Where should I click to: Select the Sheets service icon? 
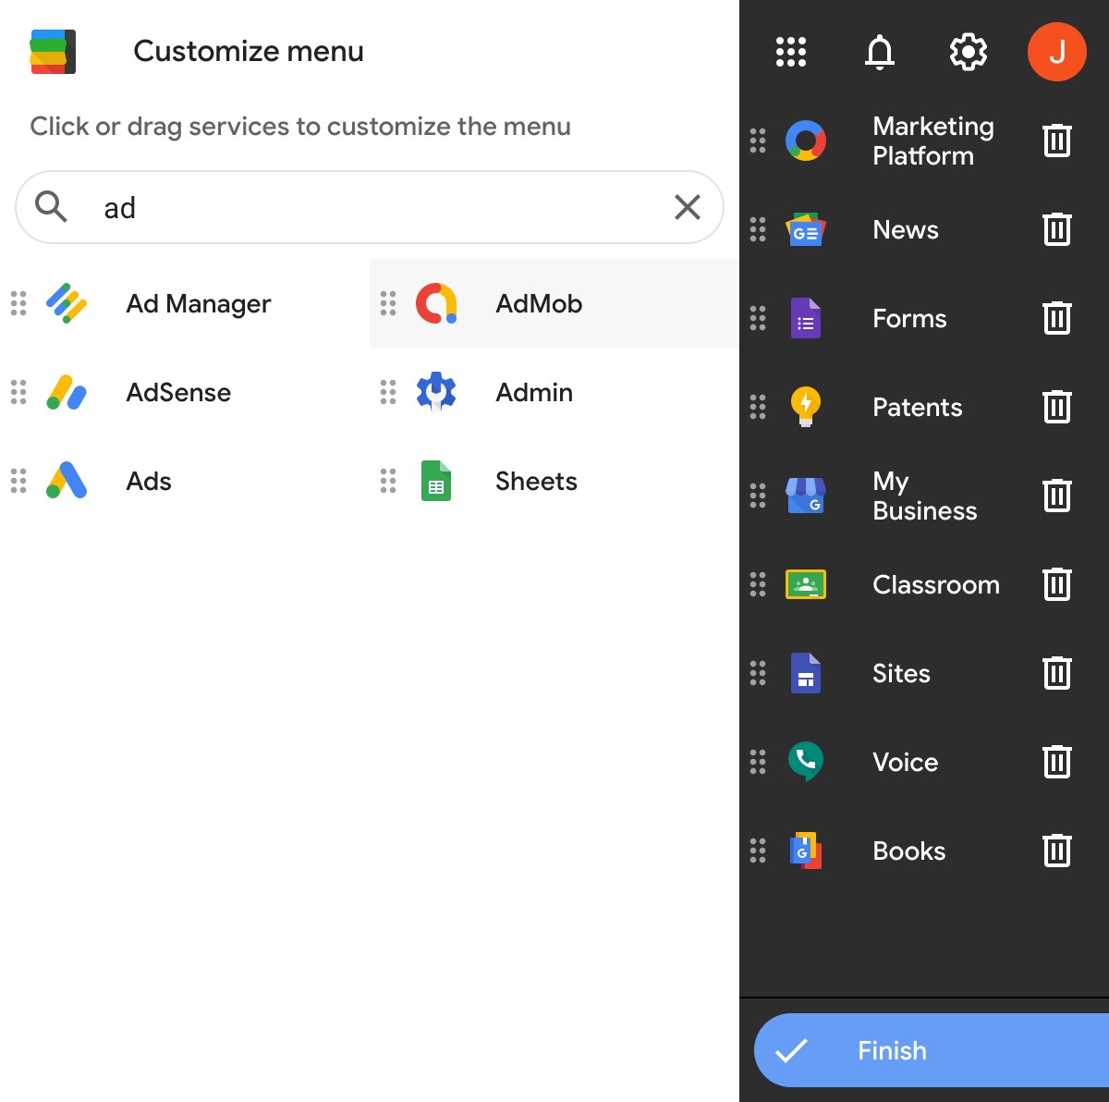(x=435, y=481)
